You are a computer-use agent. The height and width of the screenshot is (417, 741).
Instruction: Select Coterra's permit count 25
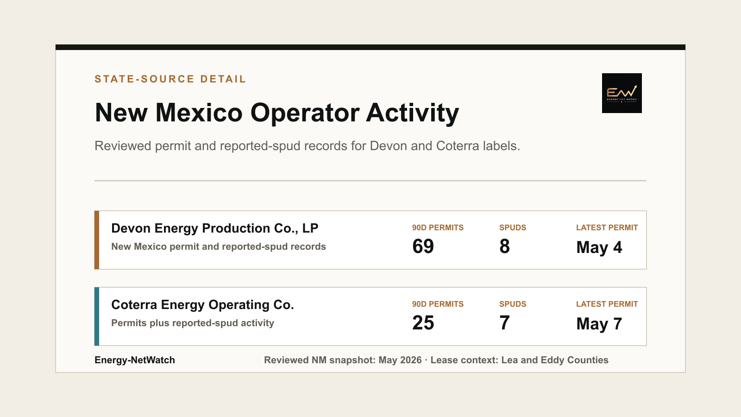[x=423, y=323]
